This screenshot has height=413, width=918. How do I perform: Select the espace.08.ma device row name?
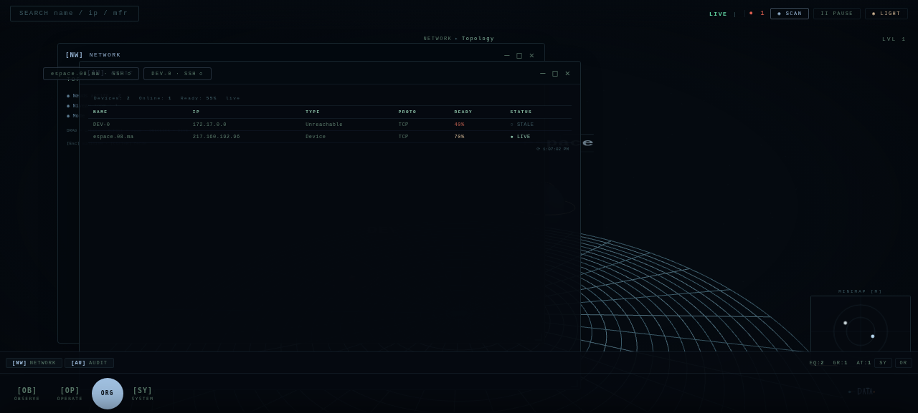point(113,137)
